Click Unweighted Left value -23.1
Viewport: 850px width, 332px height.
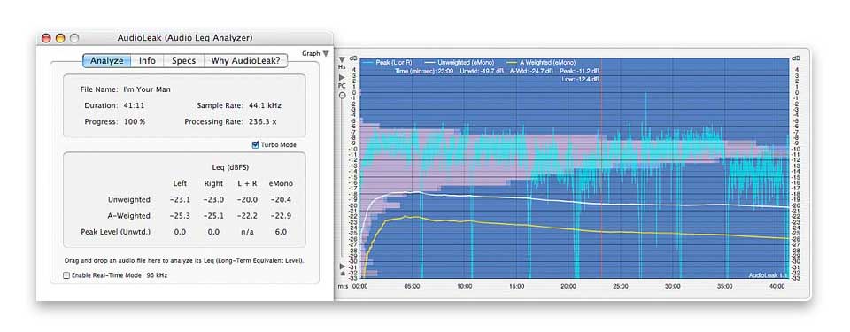tap(180, 199)
